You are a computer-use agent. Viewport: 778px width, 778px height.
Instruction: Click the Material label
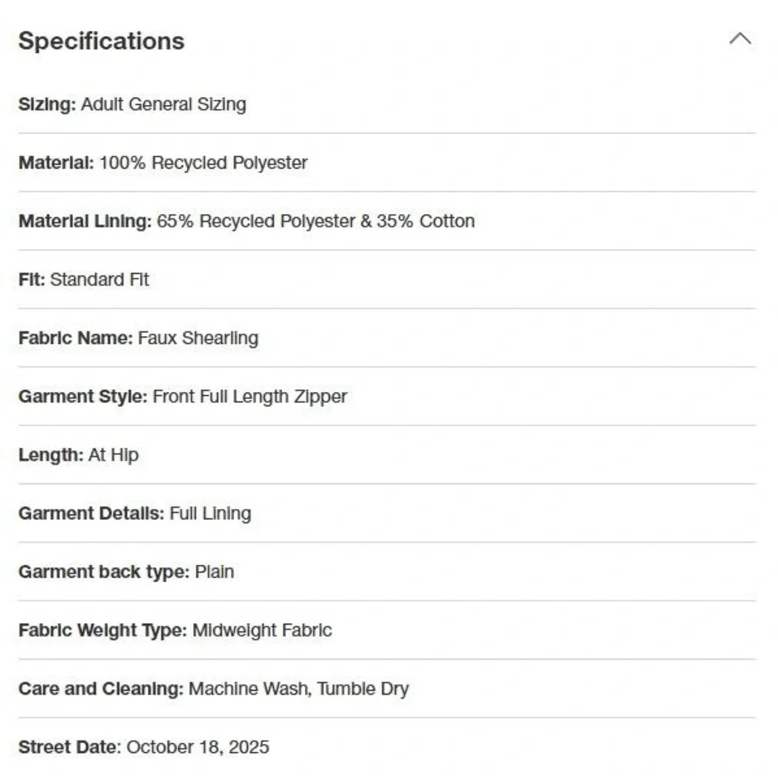pos(56,163)
